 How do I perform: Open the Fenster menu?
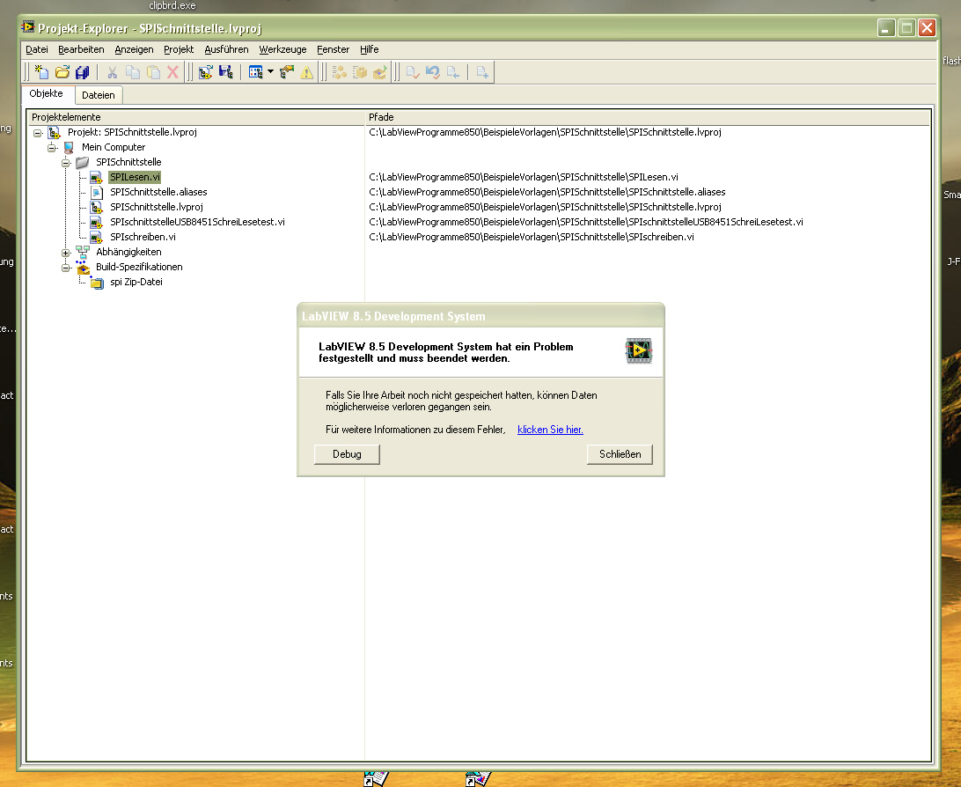click(333, 49)
